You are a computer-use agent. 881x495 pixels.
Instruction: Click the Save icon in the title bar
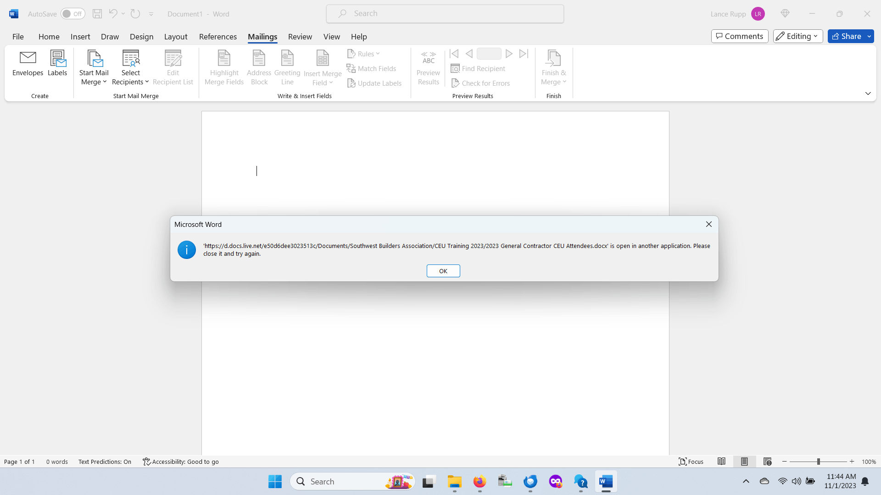point(97,14)
